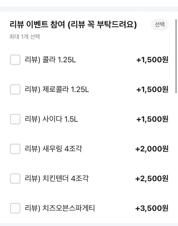
Task: Choose the 리뷰) 사이다 1.5L option text
Action: point(51,119)
